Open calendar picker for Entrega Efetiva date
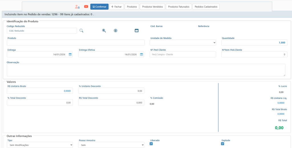This screenshot has height=148, width=292. [141, 54]
